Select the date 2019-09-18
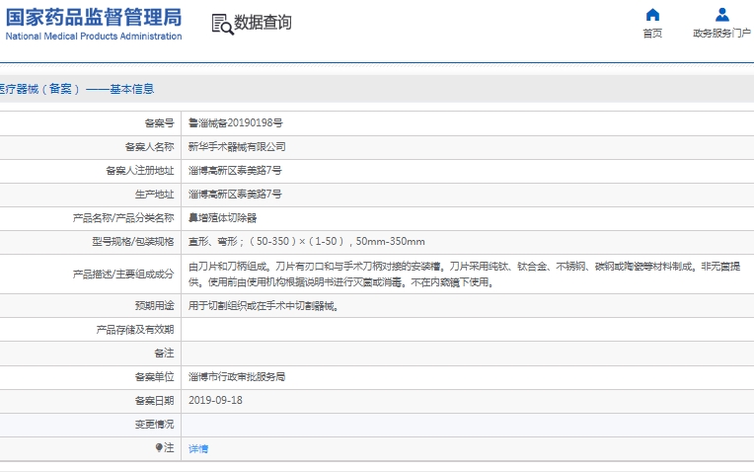Viewport: 754px width, 472px height. click(215, 400)
